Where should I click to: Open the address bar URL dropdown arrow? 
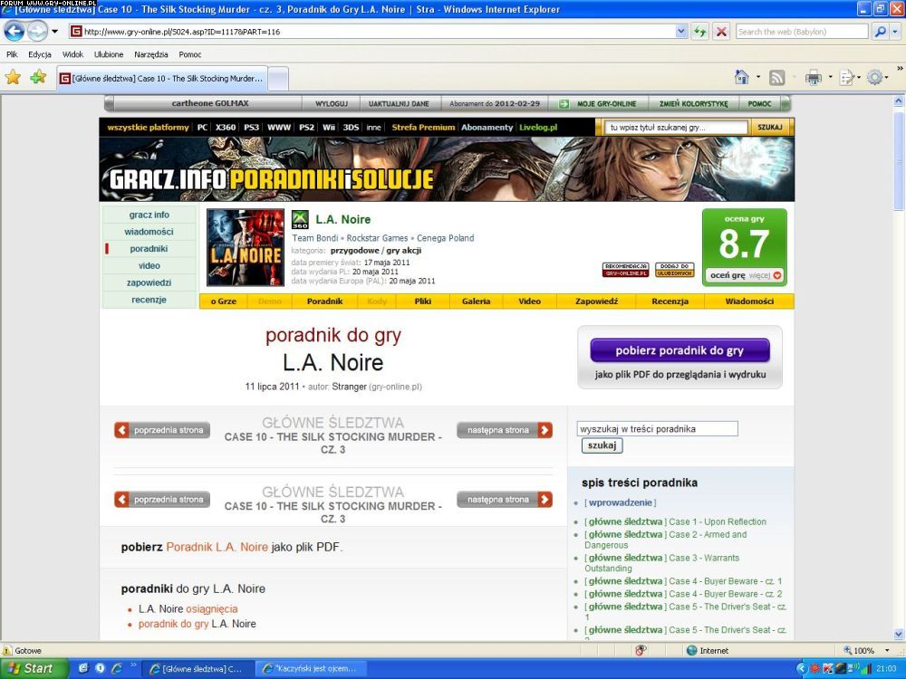[681, 32]
